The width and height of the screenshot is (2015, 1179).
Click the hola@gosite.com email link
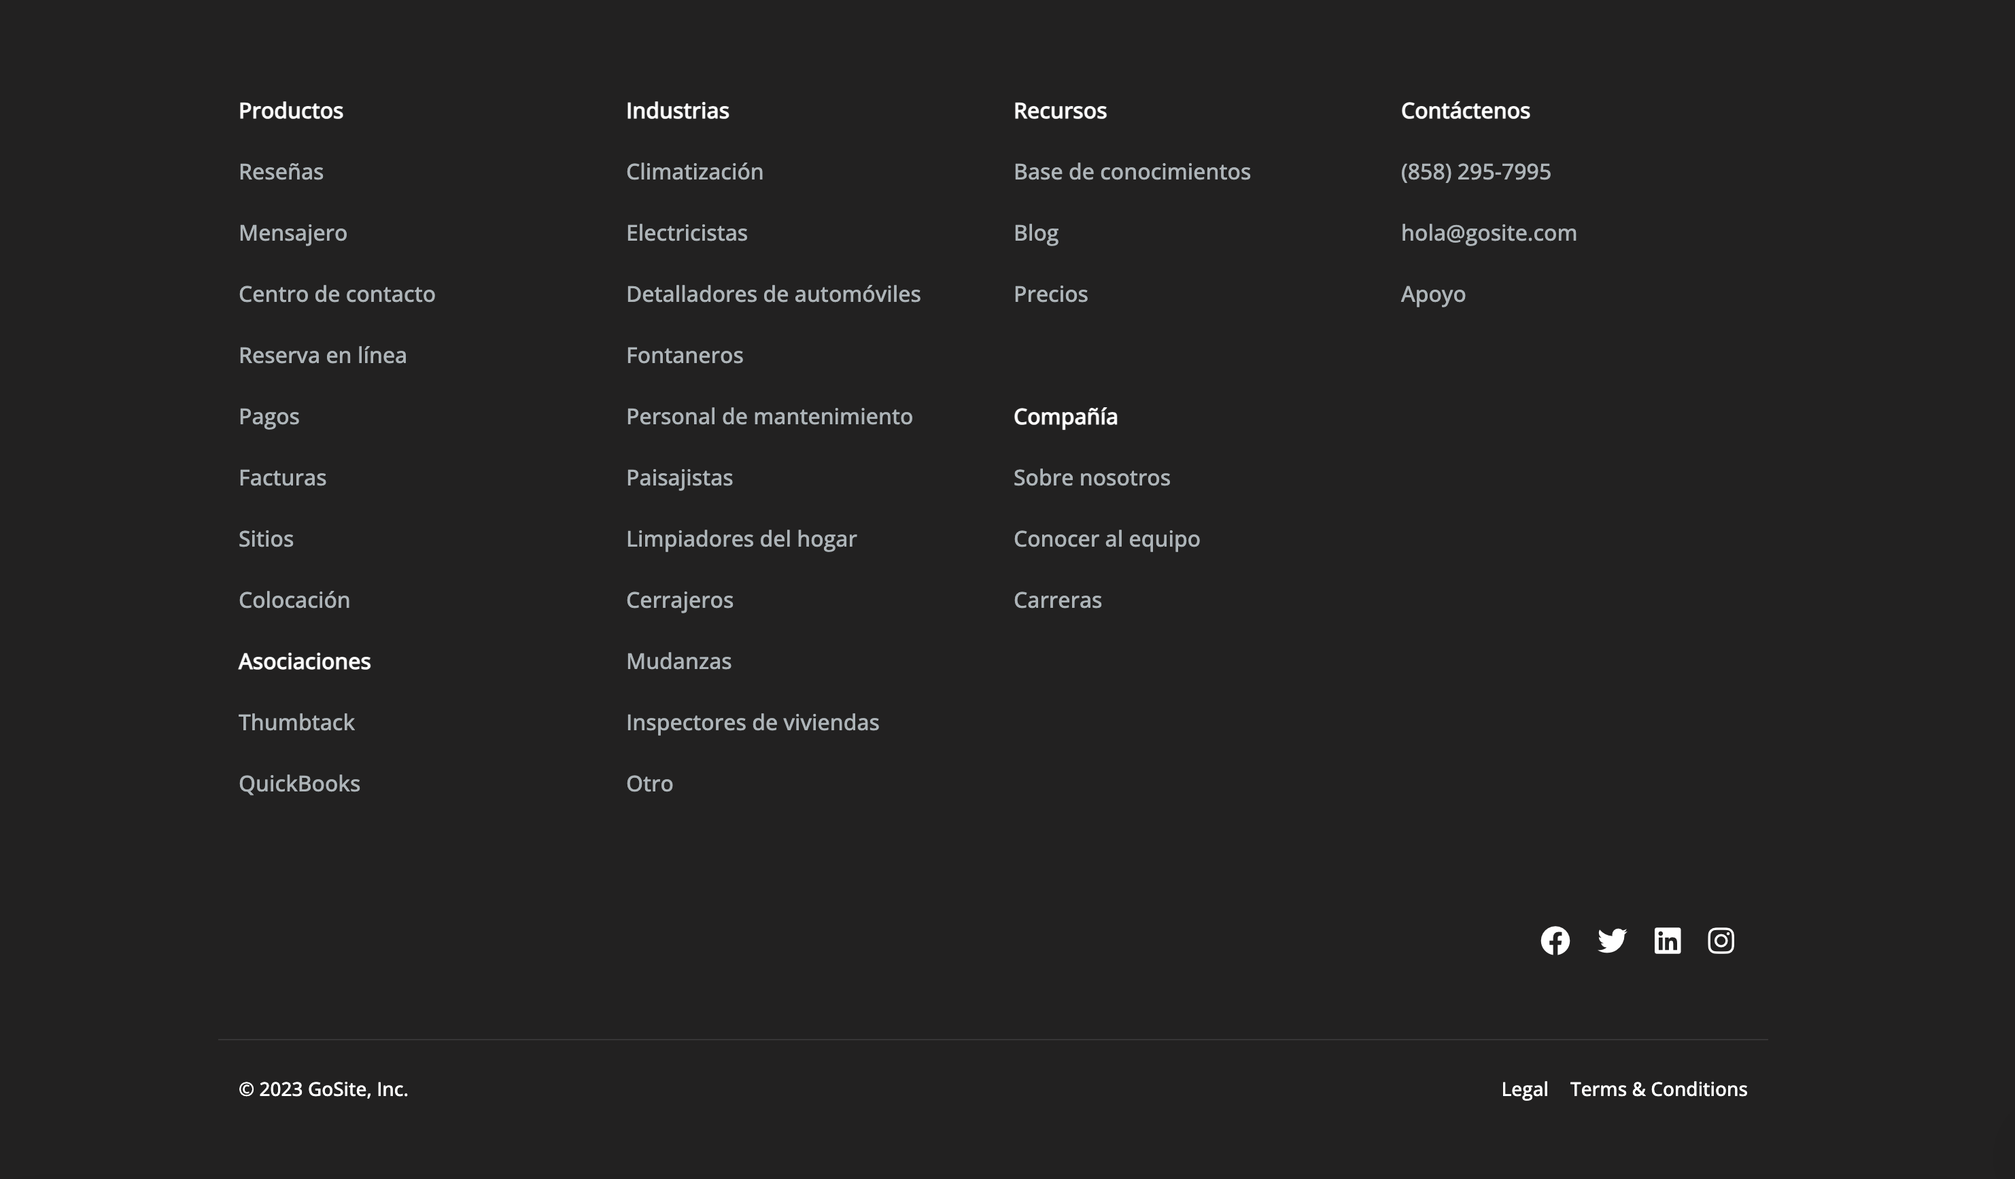(x=1488, y=233)
